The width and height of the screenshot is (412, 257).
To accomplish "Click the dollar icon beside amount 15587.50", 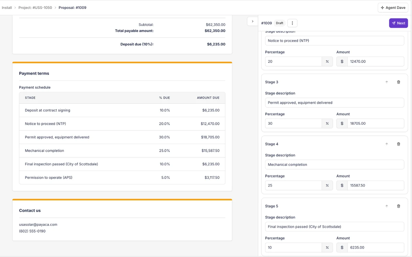I will click(x=342, y=185).
